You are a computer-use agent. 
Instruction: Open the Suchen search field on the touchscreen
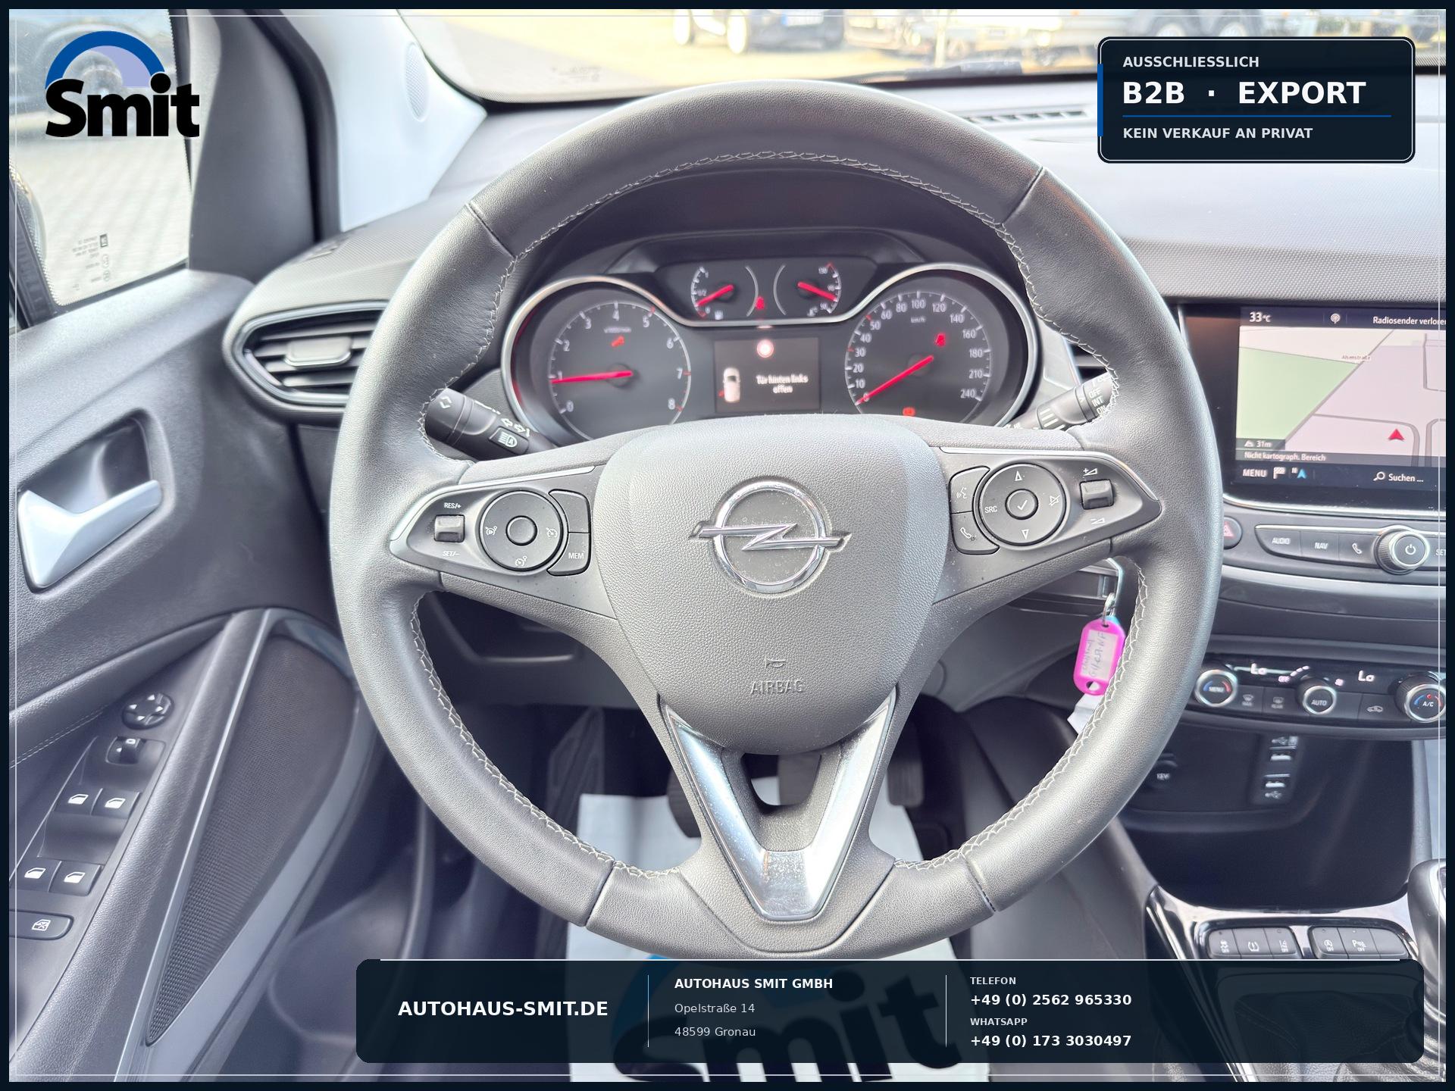click(1398, 477)
